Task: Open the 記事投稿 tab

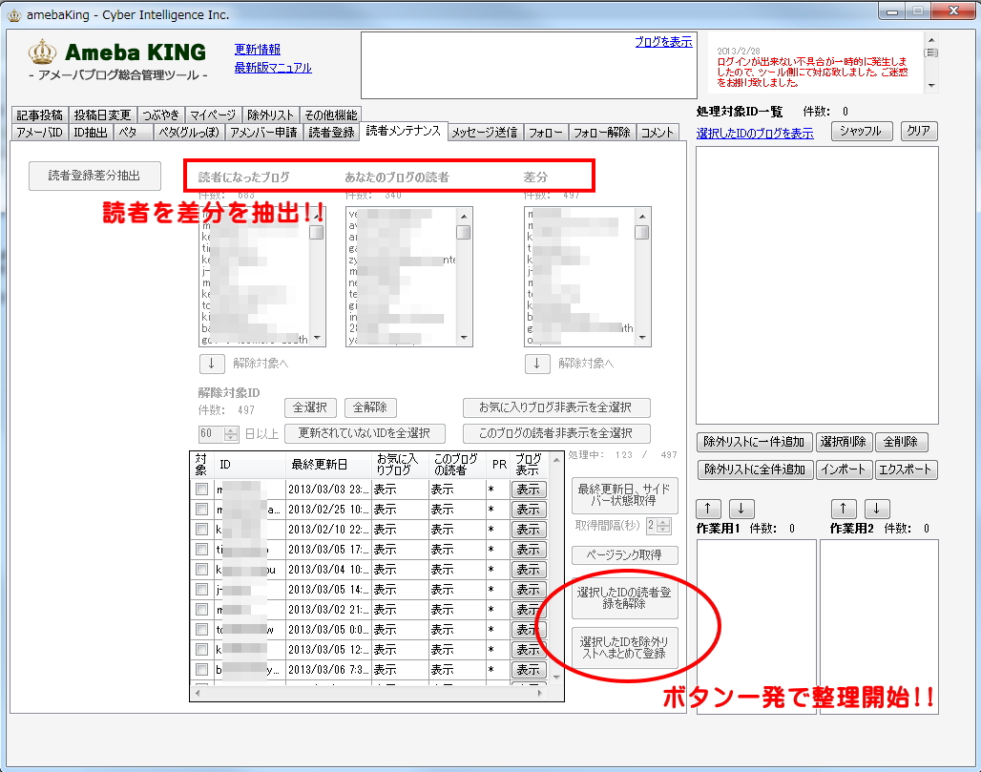Action: point(40,115)
